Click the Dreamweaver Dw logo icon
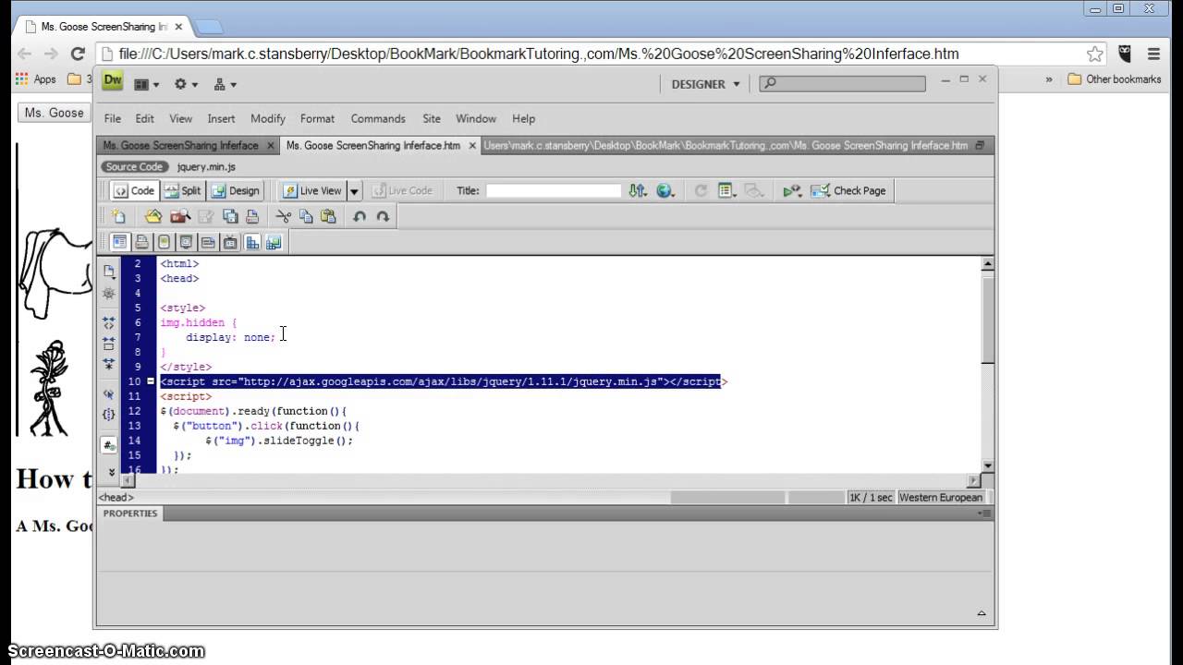 tap(113, 80)
